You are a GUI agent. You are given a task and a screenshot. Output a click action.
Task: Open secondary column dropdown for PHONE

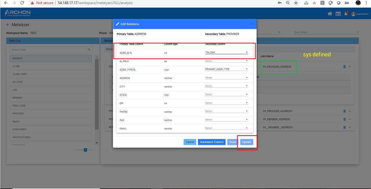[x=227, y=111]
